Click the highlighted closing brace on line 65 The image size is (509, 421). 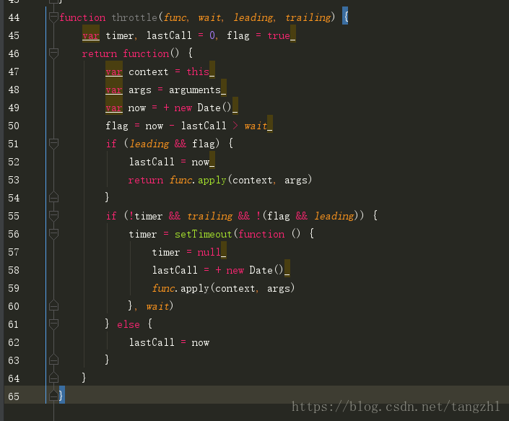[x=61, y=395]
